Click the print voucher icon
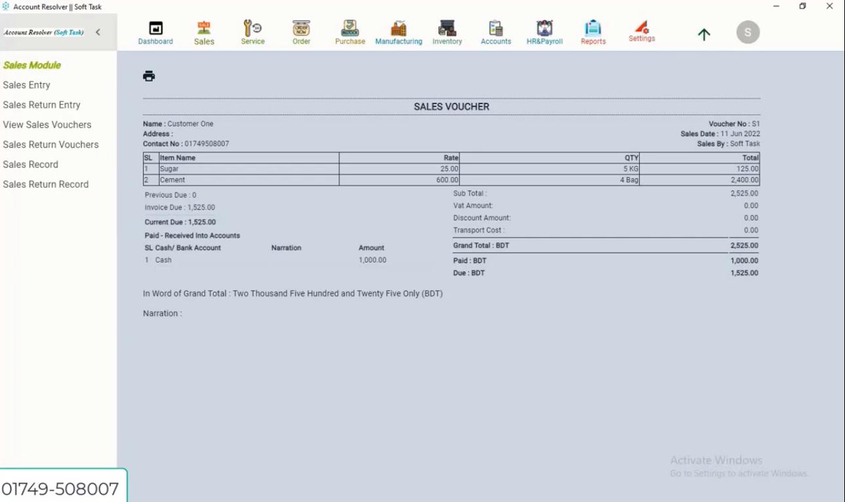This screenshot has width=845, height=502. (x=149, y=75)
